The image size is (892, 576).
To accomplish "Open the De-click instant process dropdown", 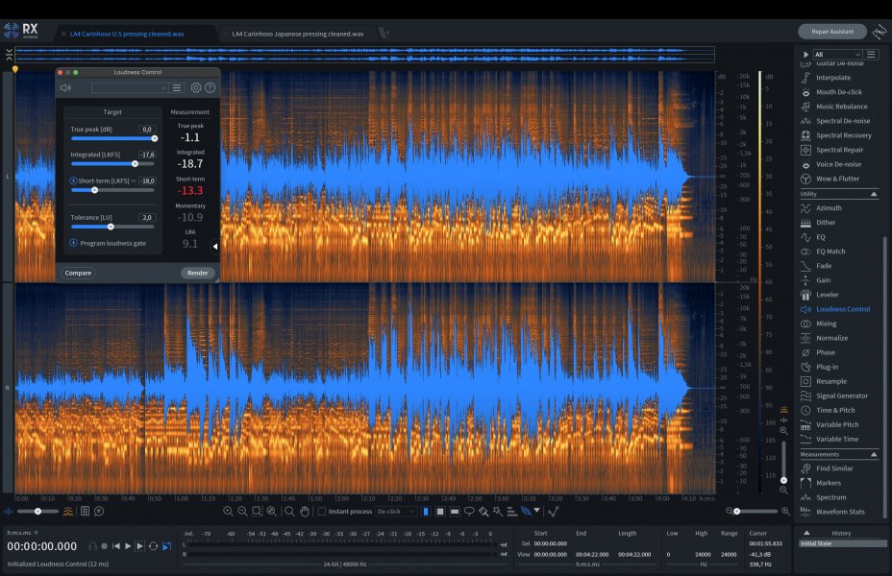I will pos(396,512).
